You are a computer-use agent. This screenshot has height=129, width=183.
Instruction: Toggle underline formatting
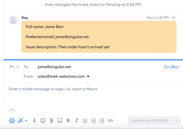[85, 121]
